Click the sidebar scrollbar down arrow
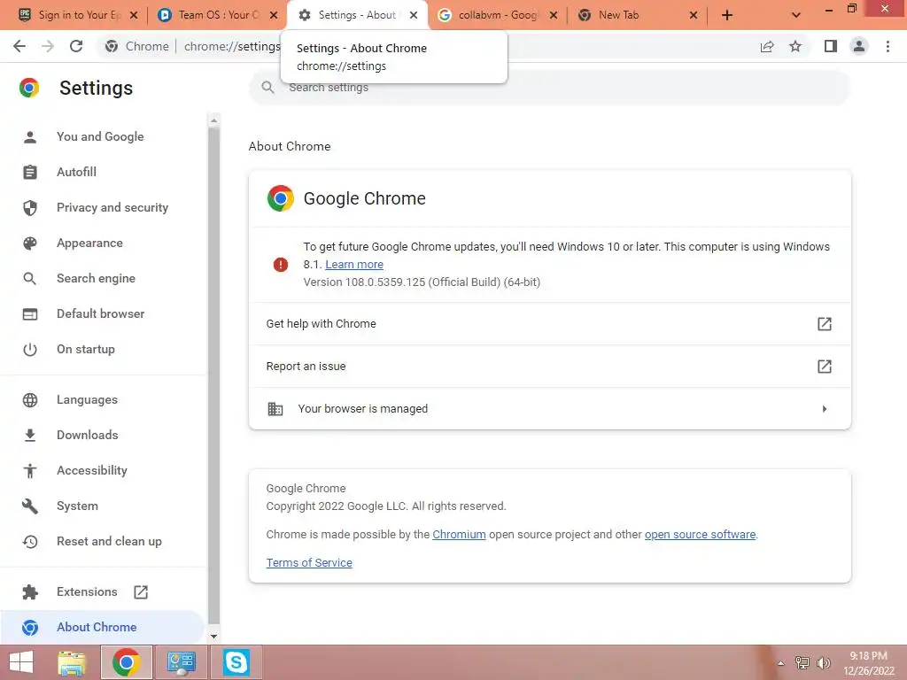907x680 pixels. 214,636
